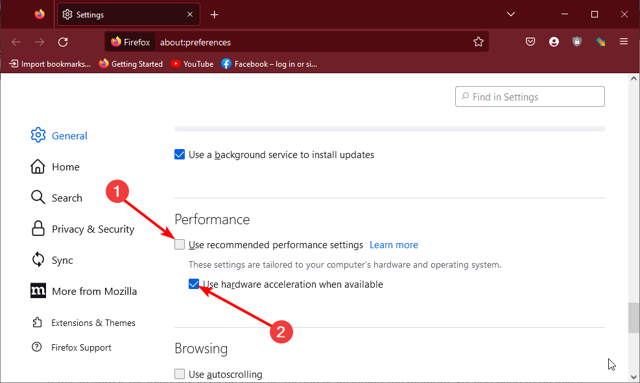Image resolution: width=640 pixels, height=383 pixels.
Task: Open the YouTube bookmark
Action: tap(192, 64)
